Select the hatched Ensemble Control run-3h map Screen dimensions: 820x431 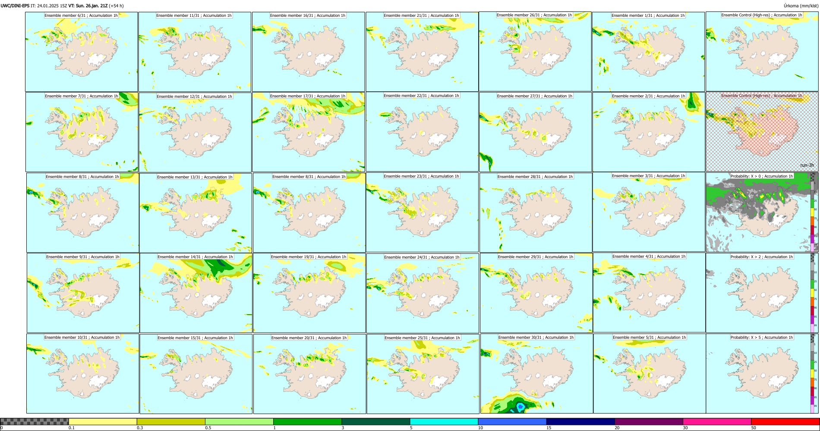tap(762, 132)
